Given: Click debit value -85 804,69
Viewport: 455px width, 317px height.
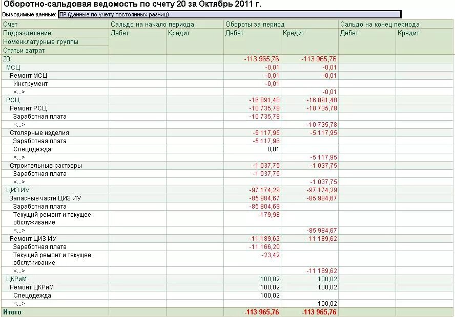Looking at the screenshot, I should [264, 207].
